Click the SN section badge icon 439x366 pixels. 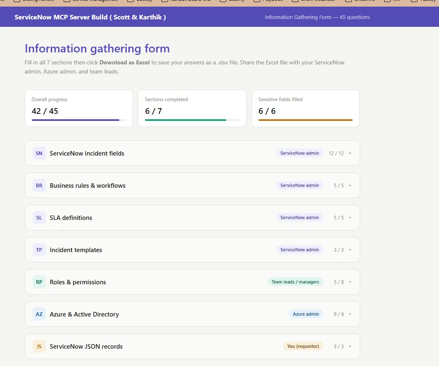click(39, 153)
